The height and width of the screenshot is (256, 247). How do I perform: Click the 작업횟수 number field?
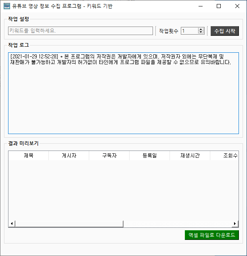[x=190, y=31]
